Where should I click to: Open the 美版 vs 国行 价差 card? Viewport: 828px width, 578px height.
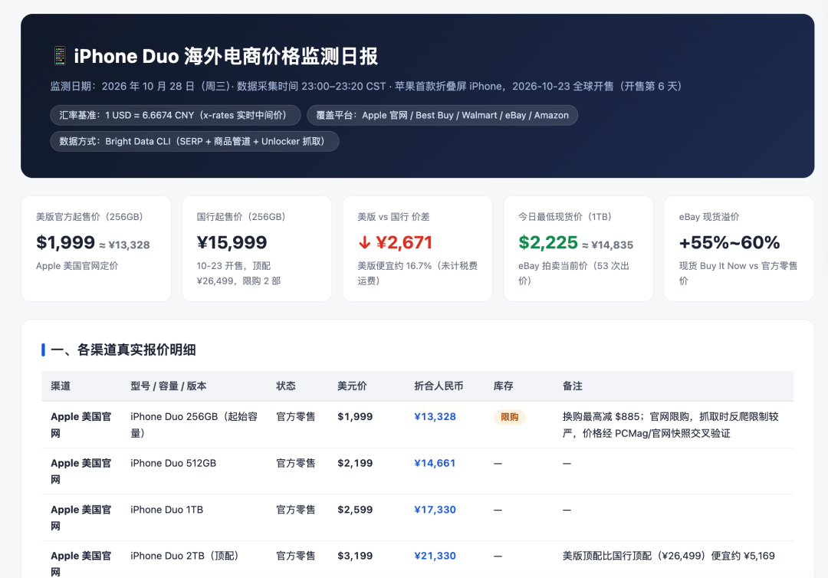(x=418, y=248)
